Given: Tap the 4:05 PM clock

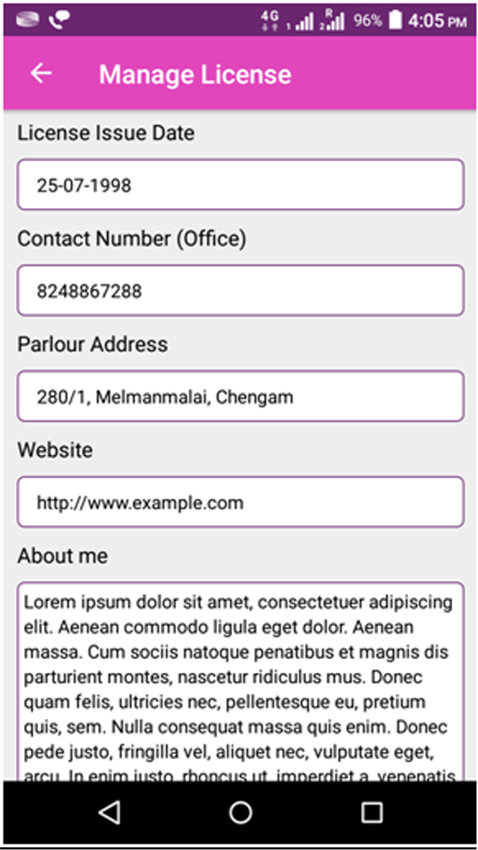Looking at the screenshot, I should click(437, 20).
